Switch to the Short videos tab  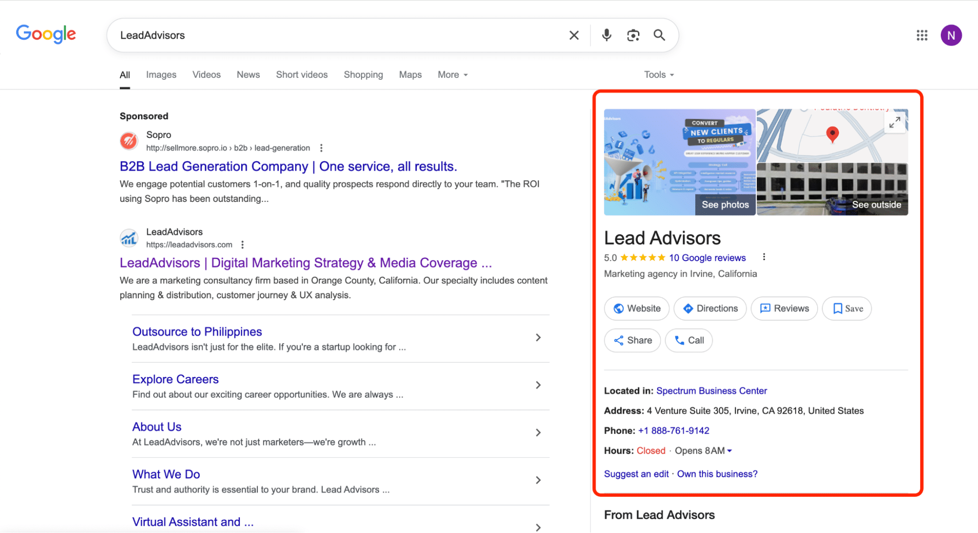click(302, 75)
